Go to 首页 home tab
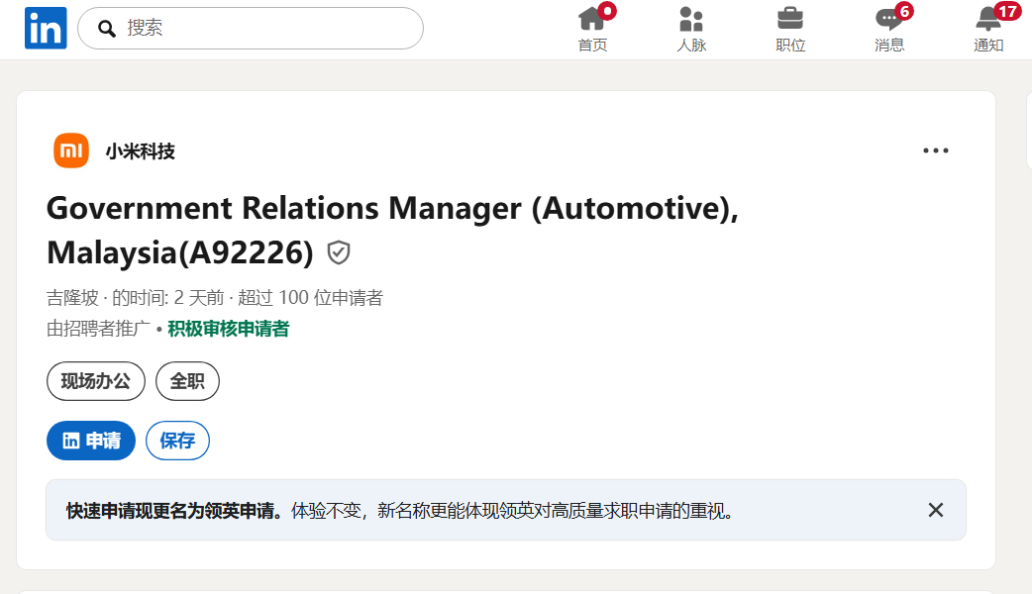 coord(592,29)
